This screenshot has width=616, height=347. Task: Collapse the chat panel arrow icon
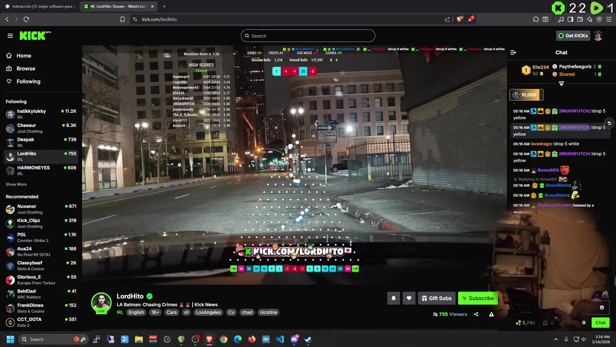coord(513,53)
